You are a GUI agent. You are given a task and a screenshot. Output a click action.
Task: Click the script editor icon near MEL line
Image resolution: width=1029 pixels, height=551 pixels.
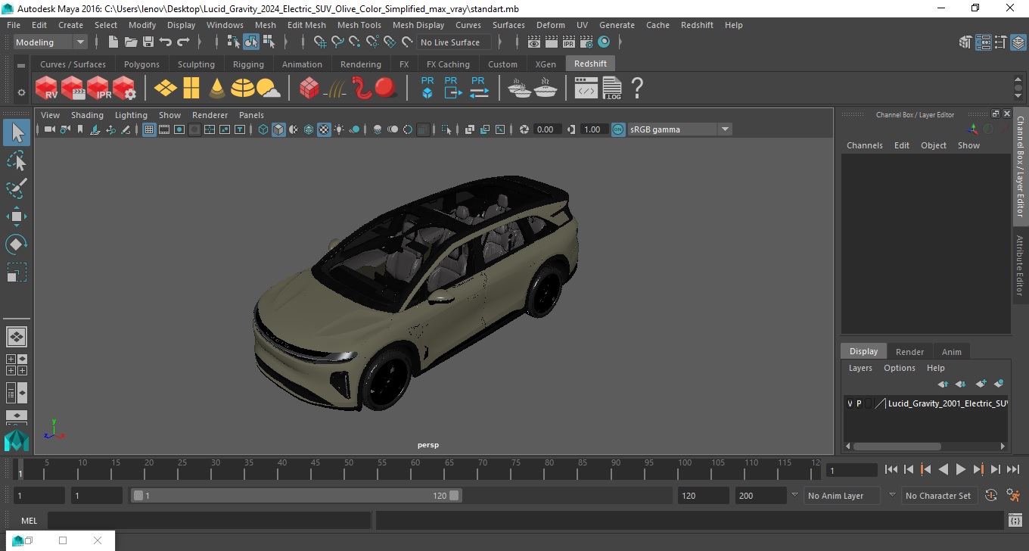click(x=1015, y=521)
